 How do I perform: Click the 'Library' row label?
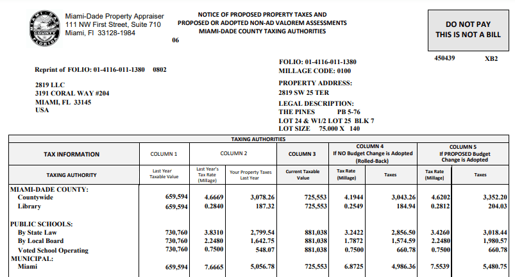(30, 206)
